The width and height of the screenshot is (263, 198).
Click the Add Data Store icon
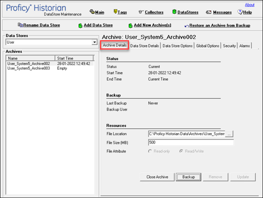pos(80,26)
